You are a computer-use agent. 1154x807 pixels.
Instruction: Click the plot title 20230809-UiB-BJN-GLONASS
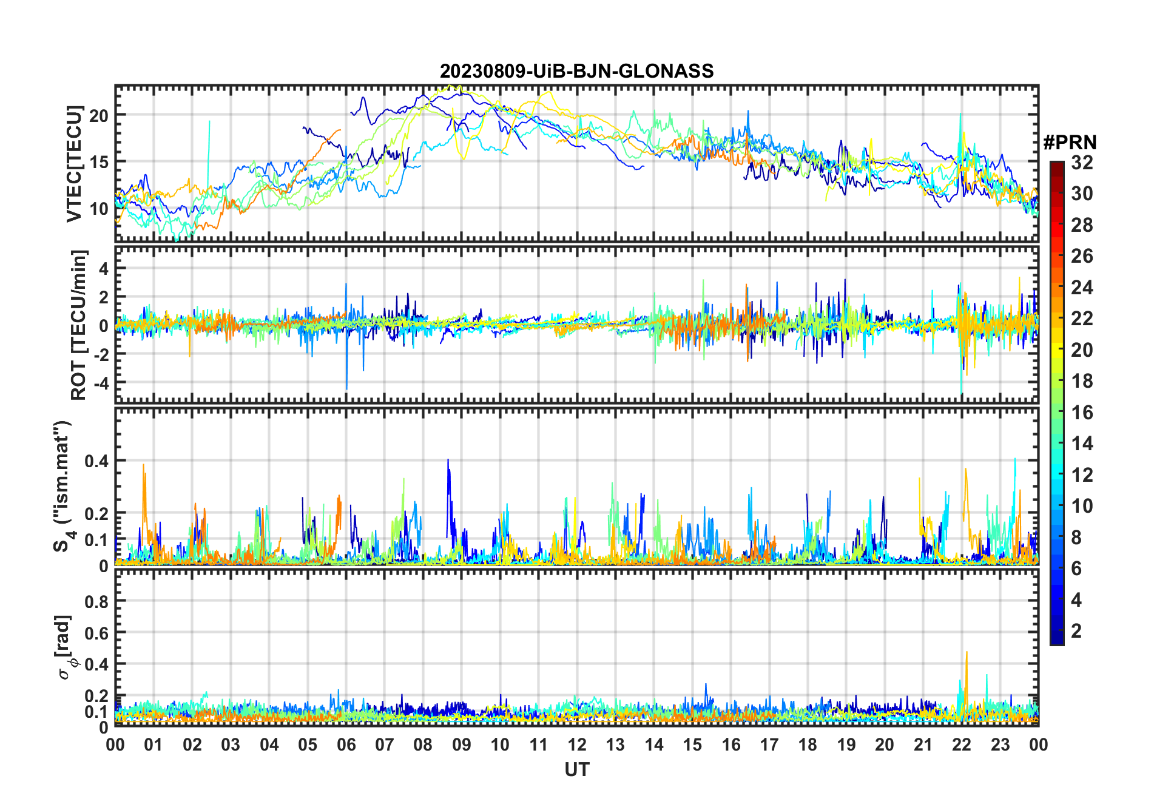point(576,72)
